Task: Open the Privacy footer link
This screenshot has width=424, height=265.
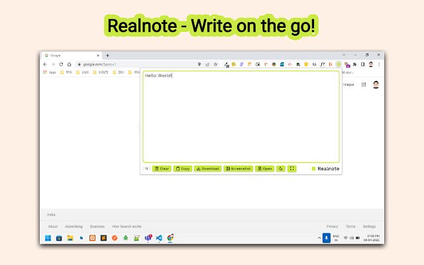Action: 333,227
